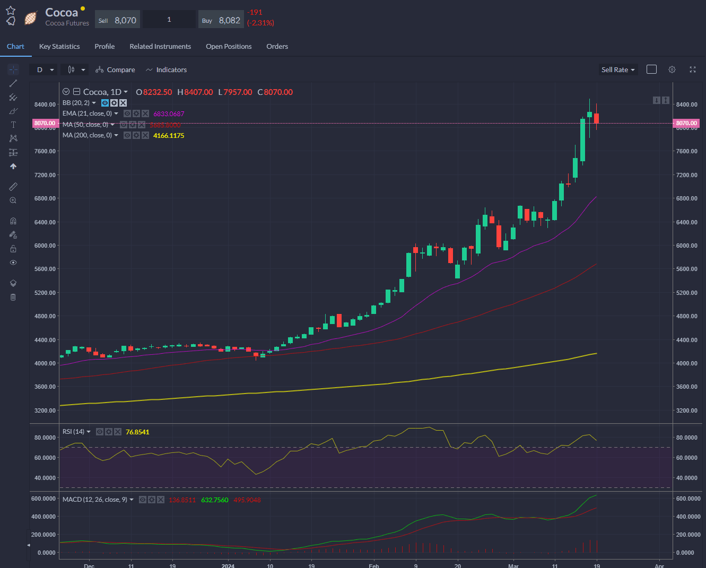Open the D timeframe dropdown
The image size is (706, 568).
click(44, 69)
